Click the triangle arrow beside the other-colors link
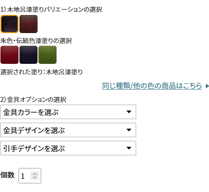209x192 pixels. pyautogui.click(x=207, y=86)
